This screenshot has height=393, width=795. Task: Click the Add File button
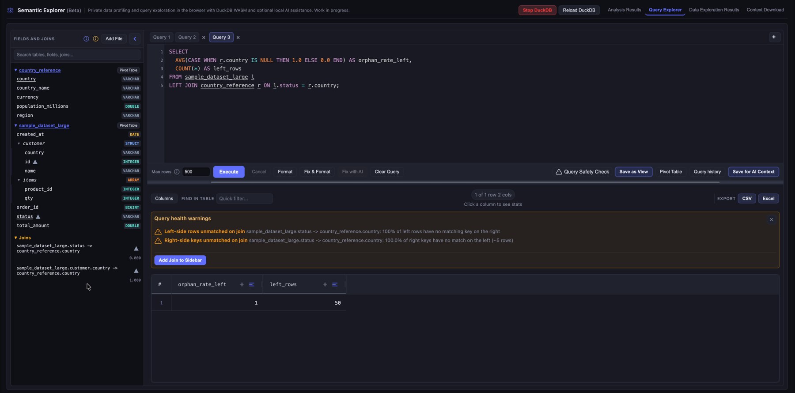click(114, 39)
